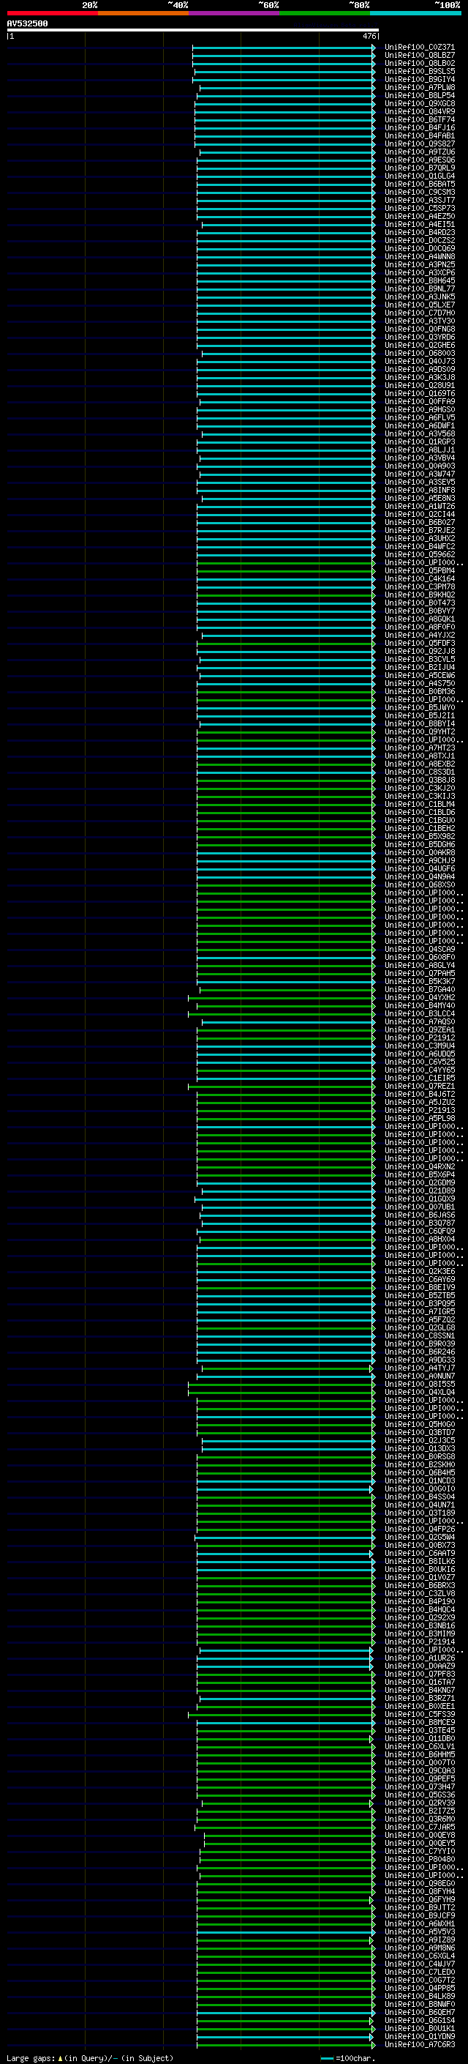Click the white query sequence bar
The width and height of the screenshot is (468, 2064).
[x=193, y=31]
